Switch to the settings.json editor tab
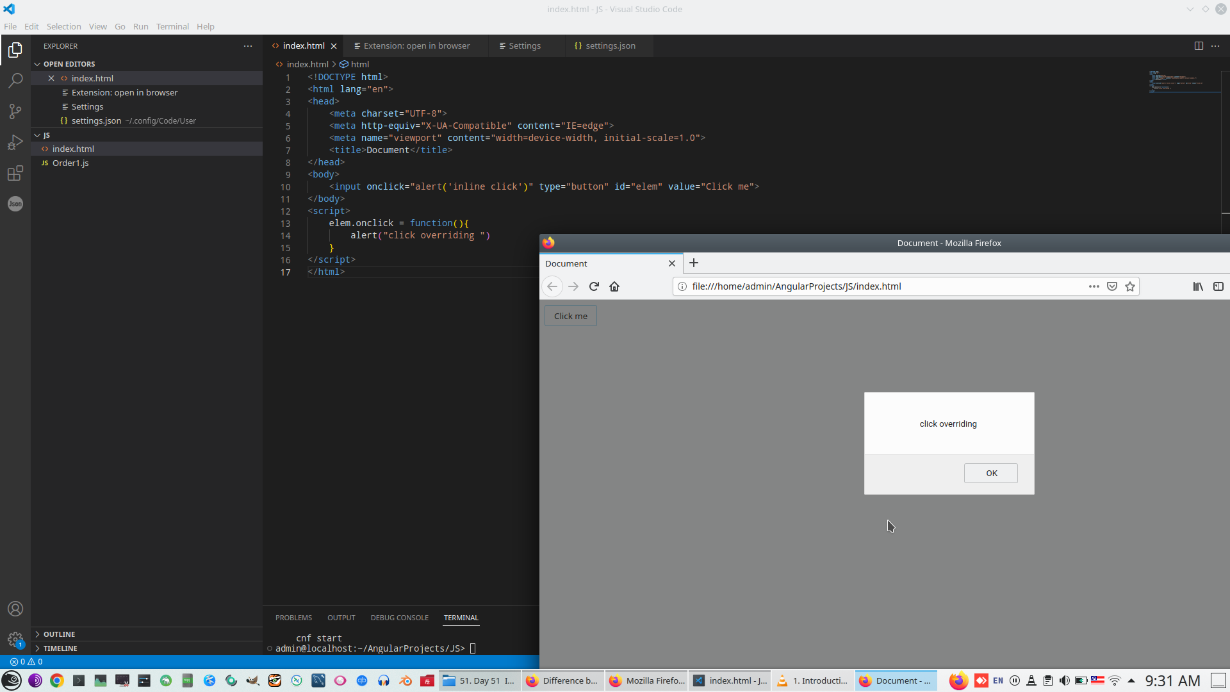This screenshot has height=692, width=1230. 610,46
